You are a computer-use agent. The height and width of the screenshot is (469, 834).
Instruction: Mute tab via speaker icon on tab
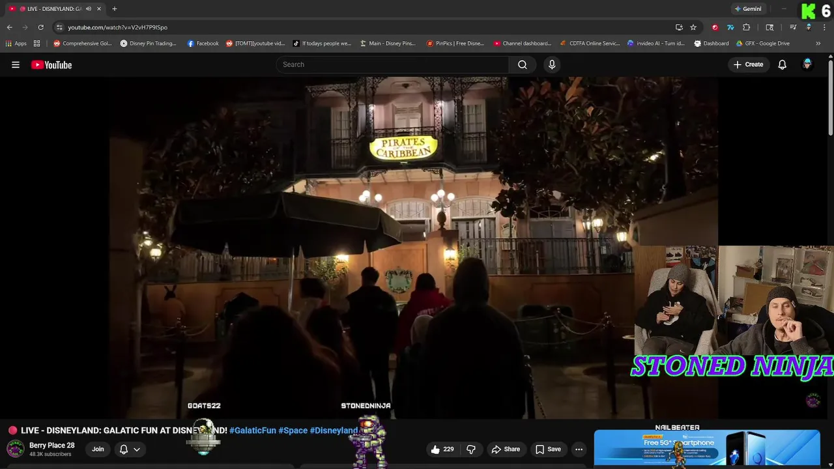click(x=89, y=8)
